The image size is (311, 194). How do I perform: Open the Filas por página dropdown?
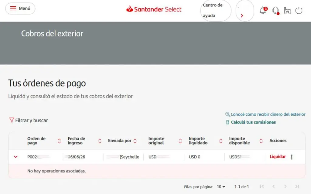(x=221, y=187)
